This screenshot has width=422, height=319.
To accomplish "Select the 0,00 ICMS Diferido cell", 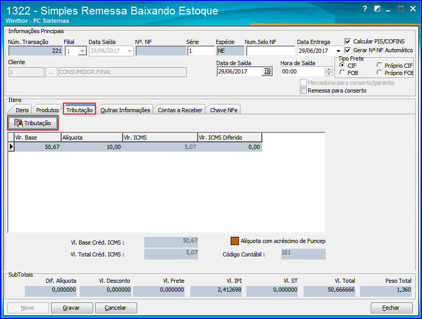I will tap(230, 147).
